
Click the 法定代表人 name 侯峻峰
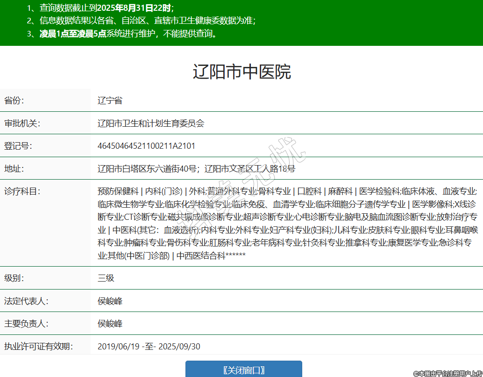(x=110, y=301)
